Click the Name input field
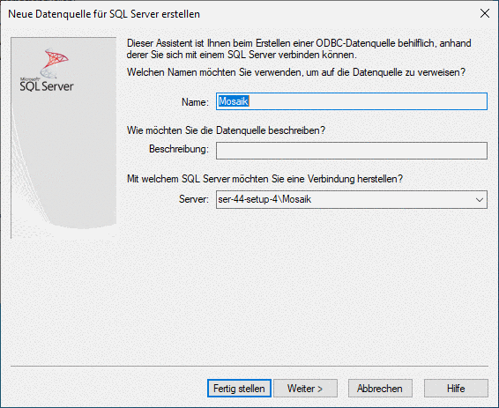This screenshot has height=408, width=499. click(x=352, y=101)
